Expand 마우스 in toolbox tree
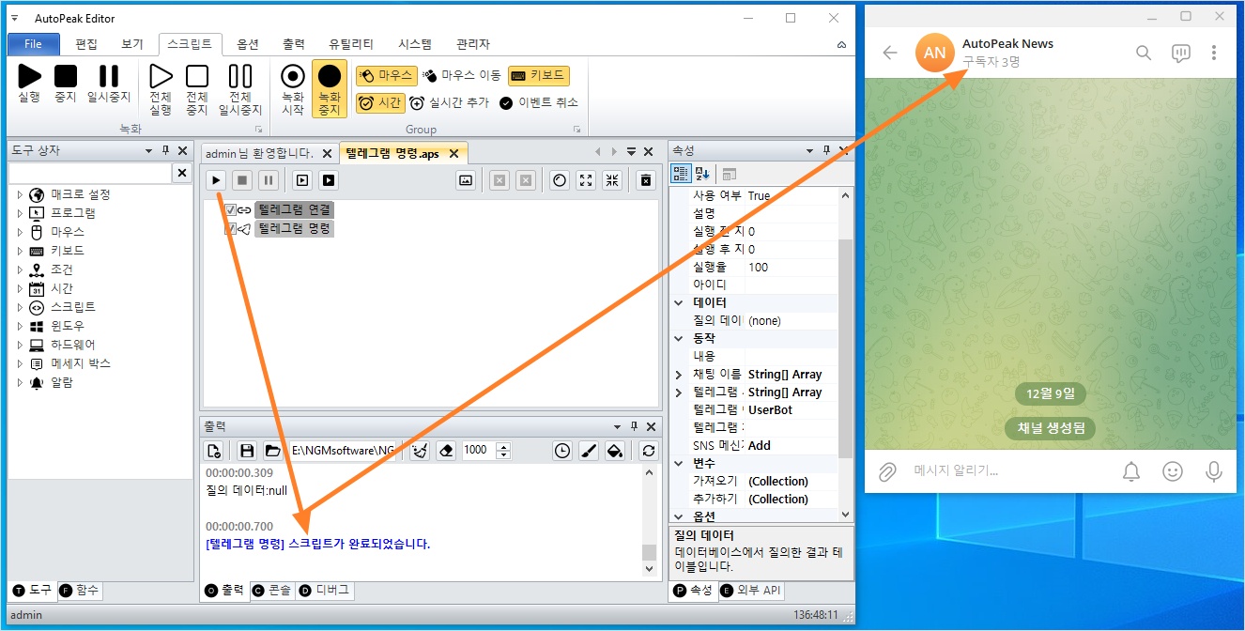 click(x=20, y=232)
